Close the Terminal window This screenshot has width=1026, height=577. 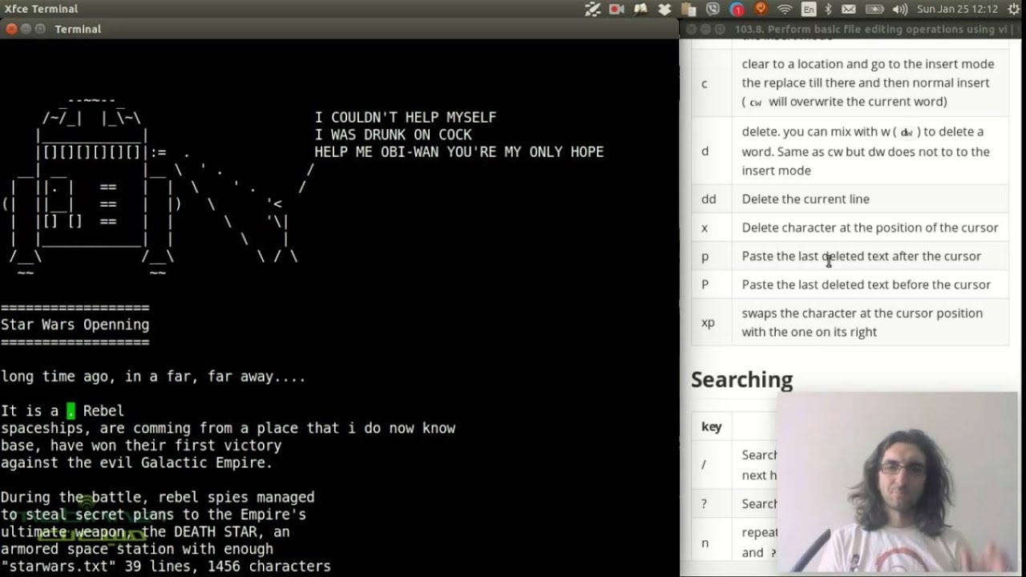[x=11, y=29]
